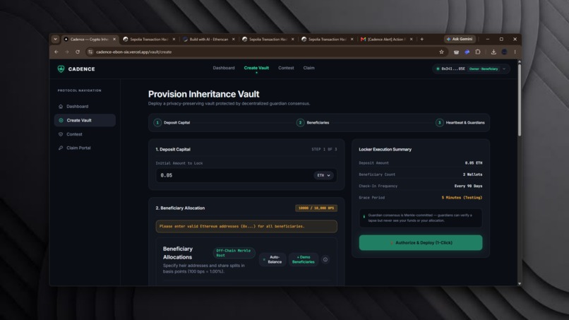Click the '5 Minutes (Testing)' grace period value
Screen dimensions: 569x320
coord(462,198)
